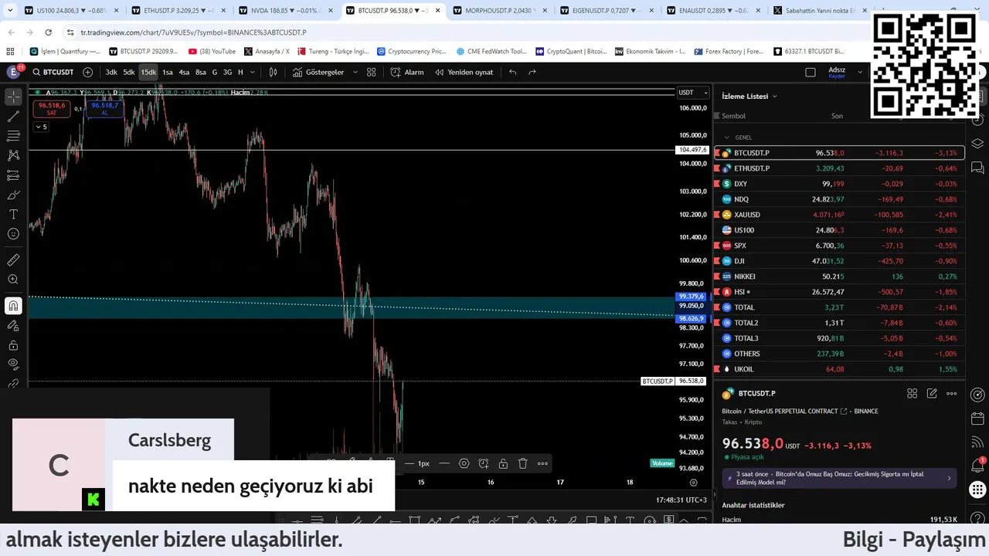This screenshot has height=556, width=989.
Task: Open the emoji icons tool
Action: pyautogui.click(x=13, y=234)
